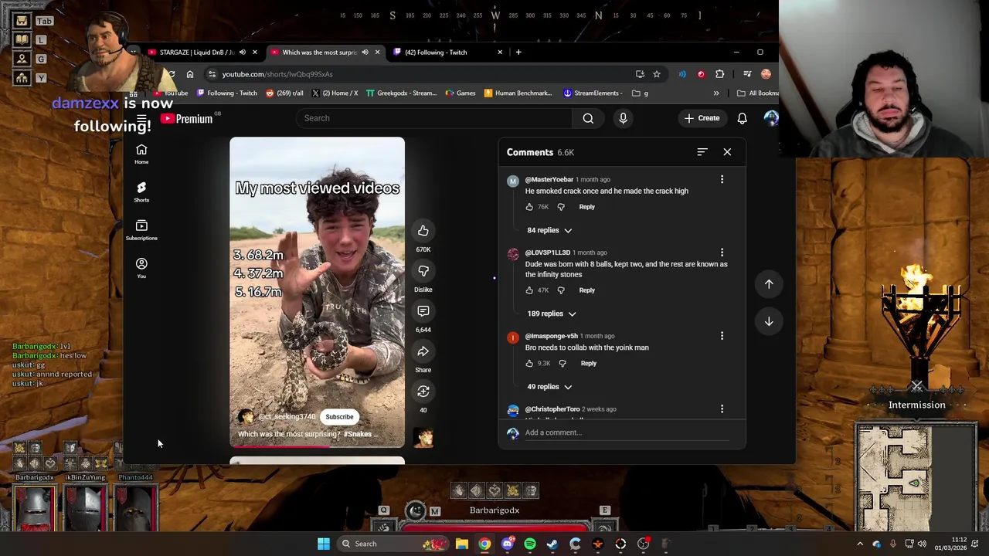
Task: Like the @Imasponge-v5h comment
Action: click(x=529, y=364)
